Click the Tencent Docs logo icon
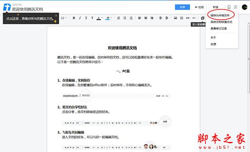This screenshot has height=152, width=250. [x=7, y=8]
